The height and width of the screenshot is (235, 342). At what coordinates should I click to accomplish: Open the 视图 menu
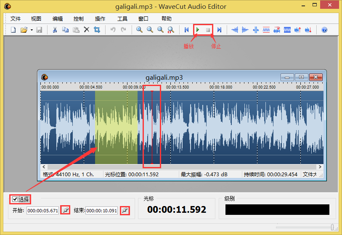tap(36, 19)
